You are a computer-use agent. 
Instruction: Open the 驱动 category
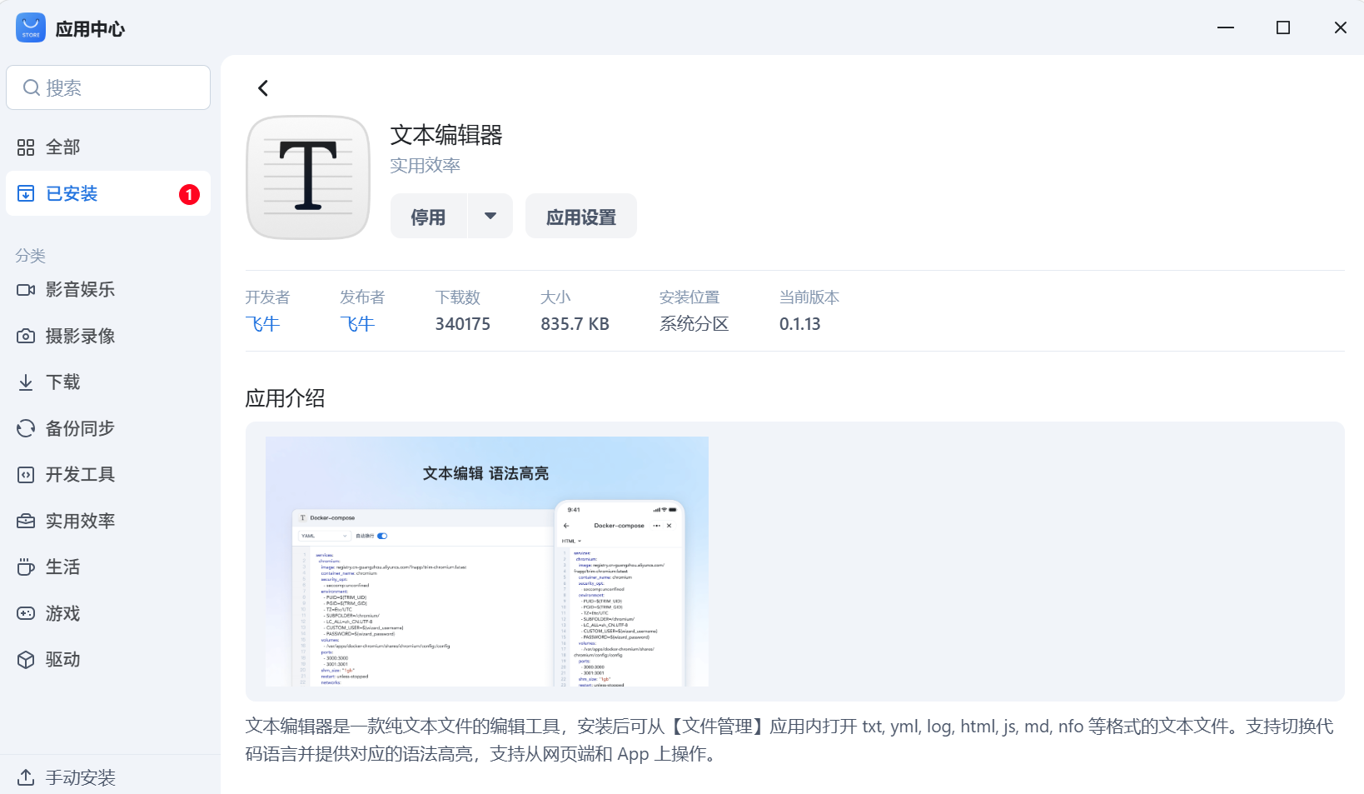point(62,660)
